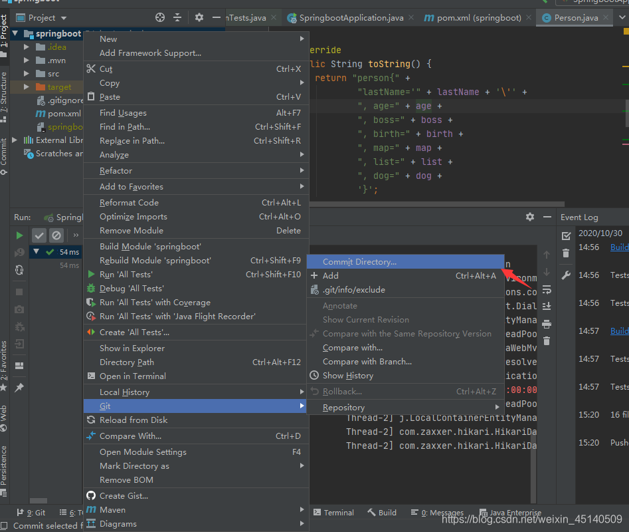Expand the src folder
Image resolution: width=629 pixels, height=532 pixels.
pyautogui.click(x=26, y=73)
